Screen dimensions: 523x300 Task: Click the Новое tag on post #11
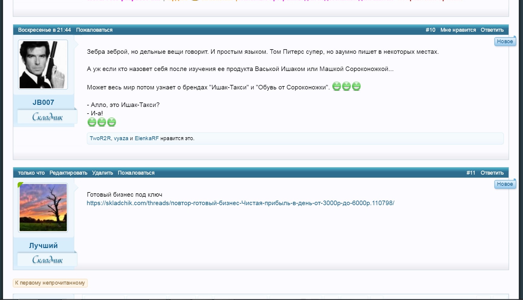[505, 184]
